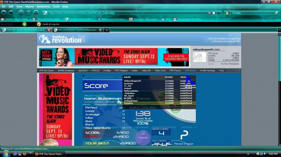Open the YouTube Broadcast bookmark

[x=144, y=19]
